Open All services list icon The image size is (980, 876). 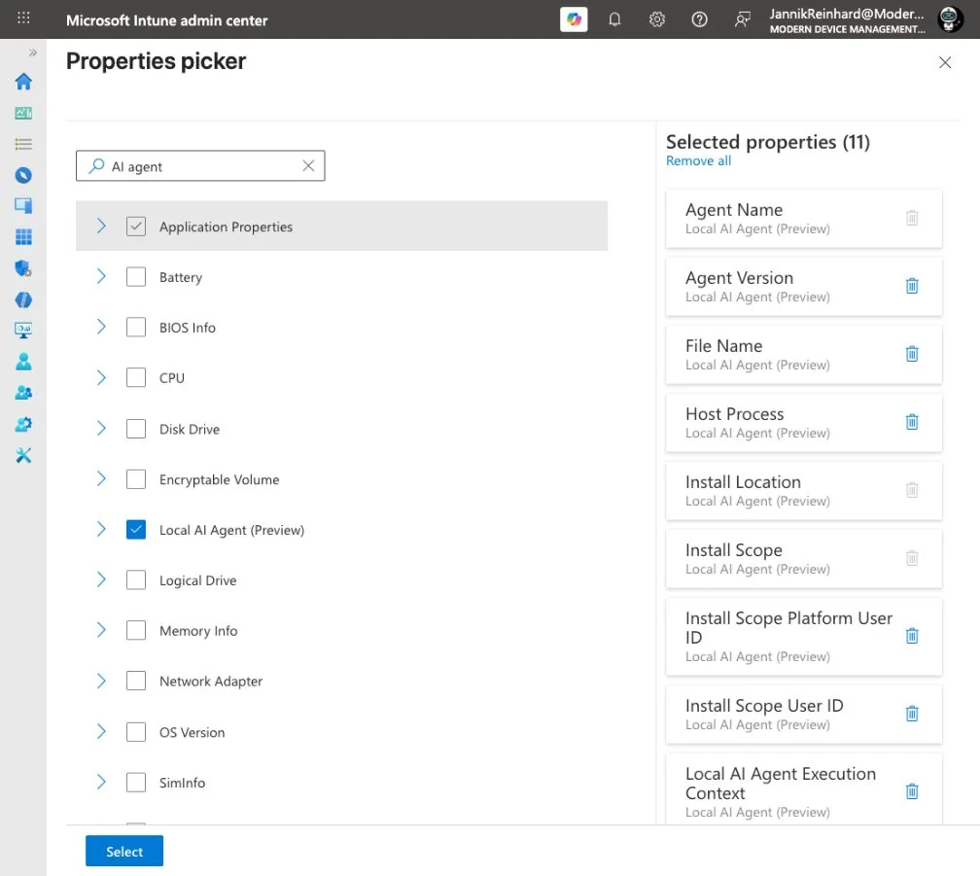tap(23, 144)
